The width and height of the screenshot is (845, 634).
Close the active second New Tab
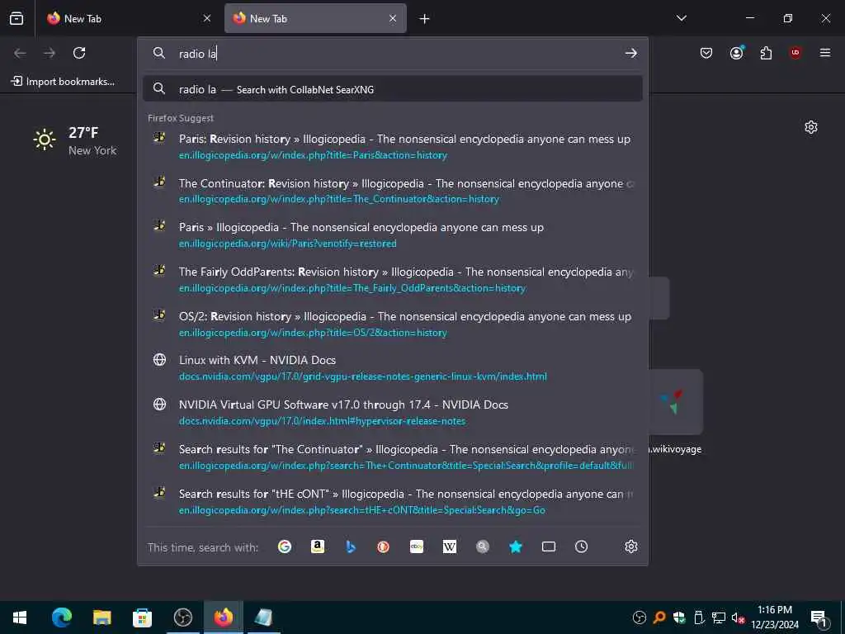(x=393, y=18)
